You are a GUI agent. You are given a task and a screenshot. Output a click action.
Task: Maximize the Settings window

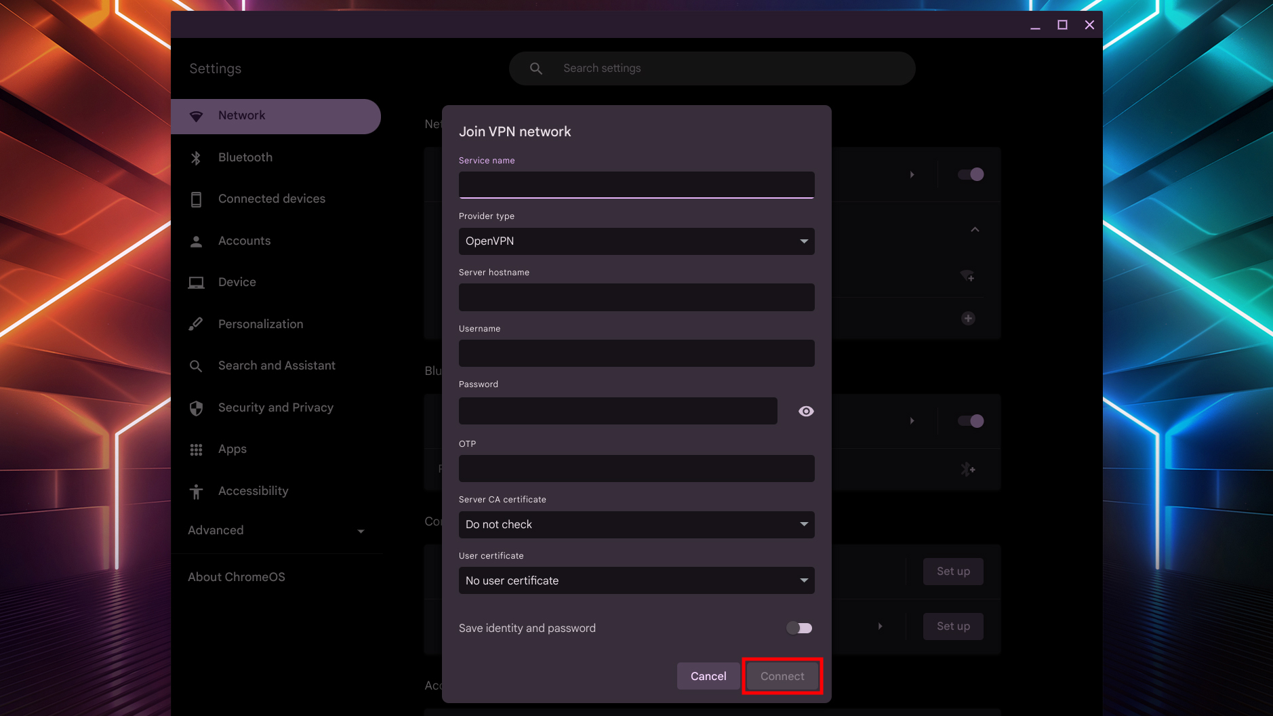tap(1062, 25)
